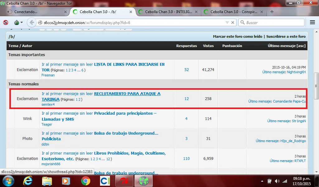Click the NoScript S icon in toolbar
The height and width of the screenshot is (187, 319).
pos(6,22)
